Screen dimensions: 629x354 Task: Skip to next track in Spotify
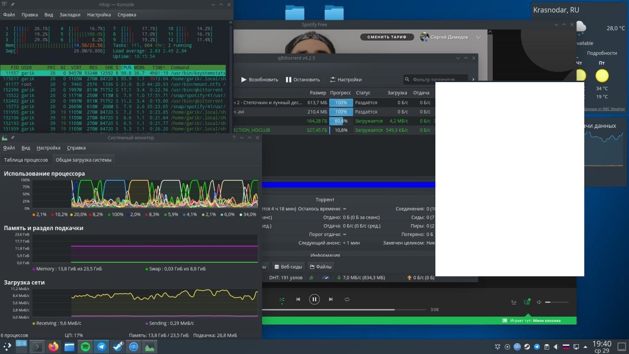pos(331,299)
